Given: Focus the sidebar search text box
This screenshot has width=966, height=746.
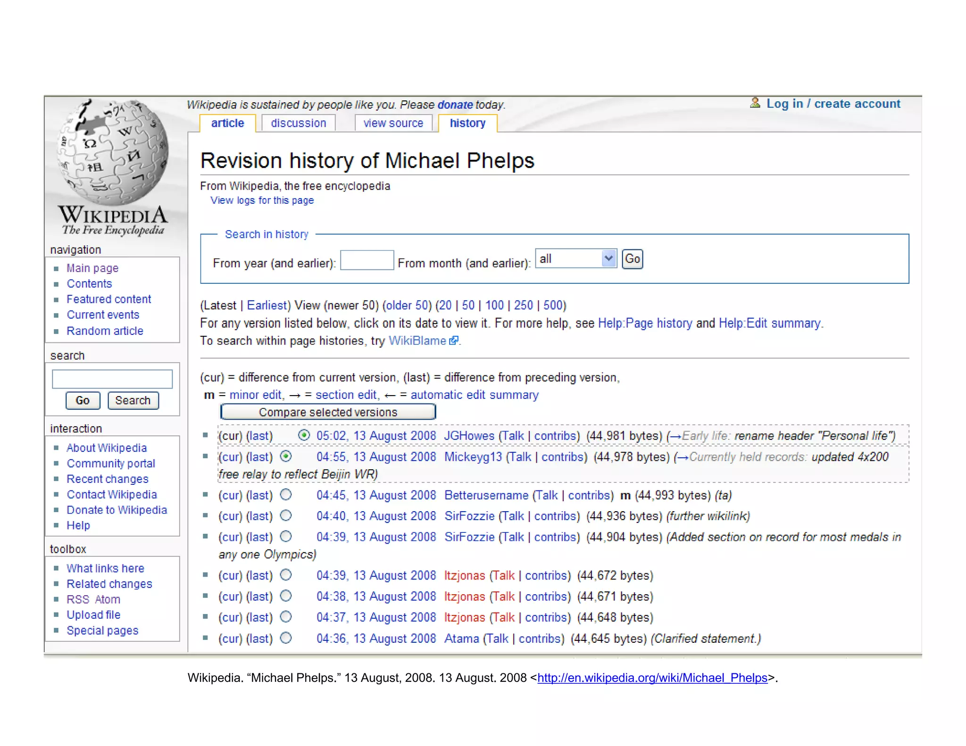Looking at the screenshot, I should pyautogui.click(x=112, y=379).
